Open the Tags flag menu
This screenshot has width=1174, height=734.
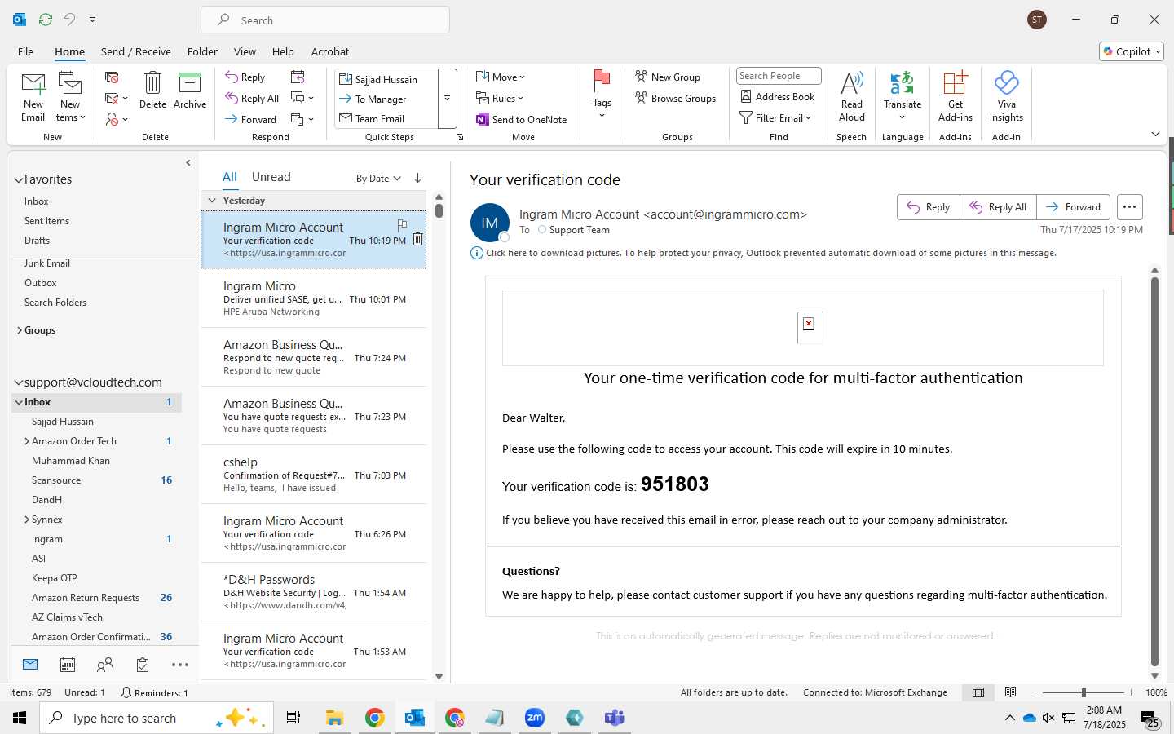tap(602, 95)
